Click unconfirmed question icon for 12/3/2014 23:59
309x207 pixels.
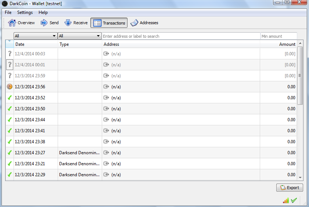[x=10, y=76]
